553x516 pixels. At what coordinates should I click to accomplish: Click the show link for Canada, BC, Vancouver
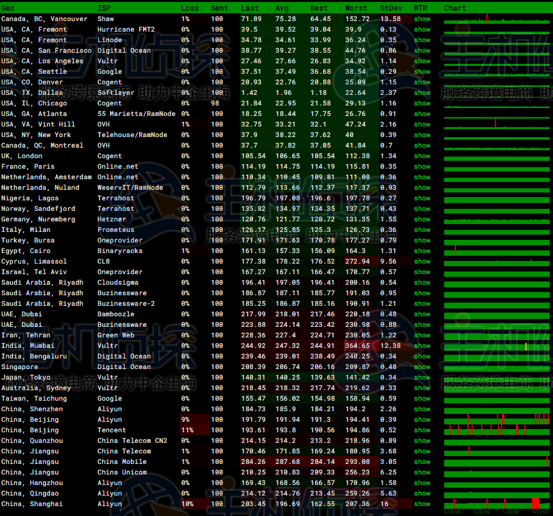coord(422,19)
